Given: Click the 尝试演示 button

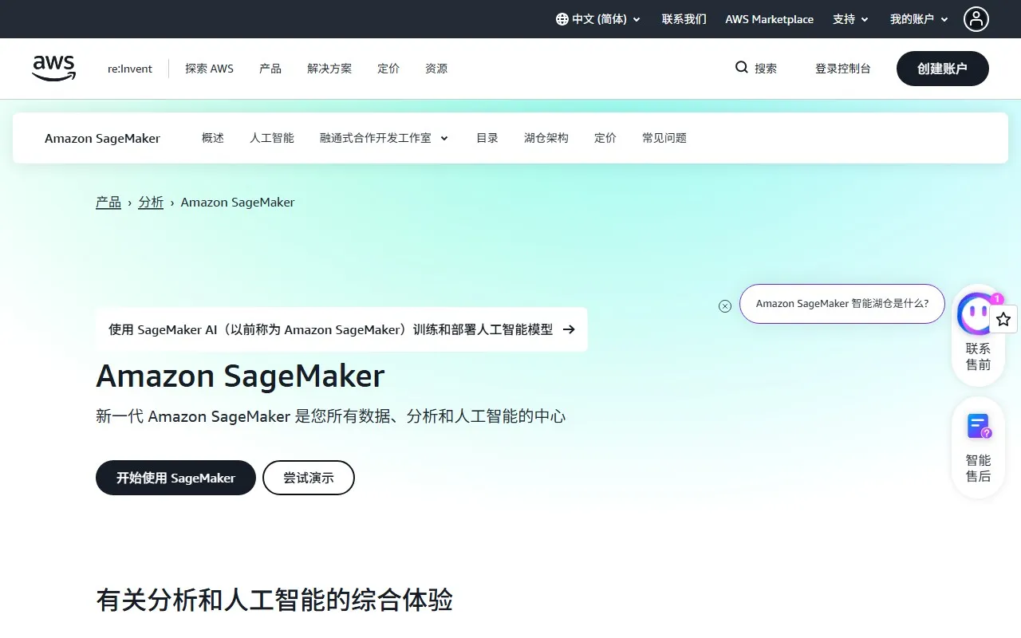Looking at the screenshot, I should [x=308, y=477].
